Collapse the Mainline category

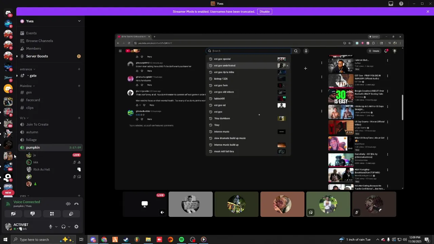(x=27, y=86)
